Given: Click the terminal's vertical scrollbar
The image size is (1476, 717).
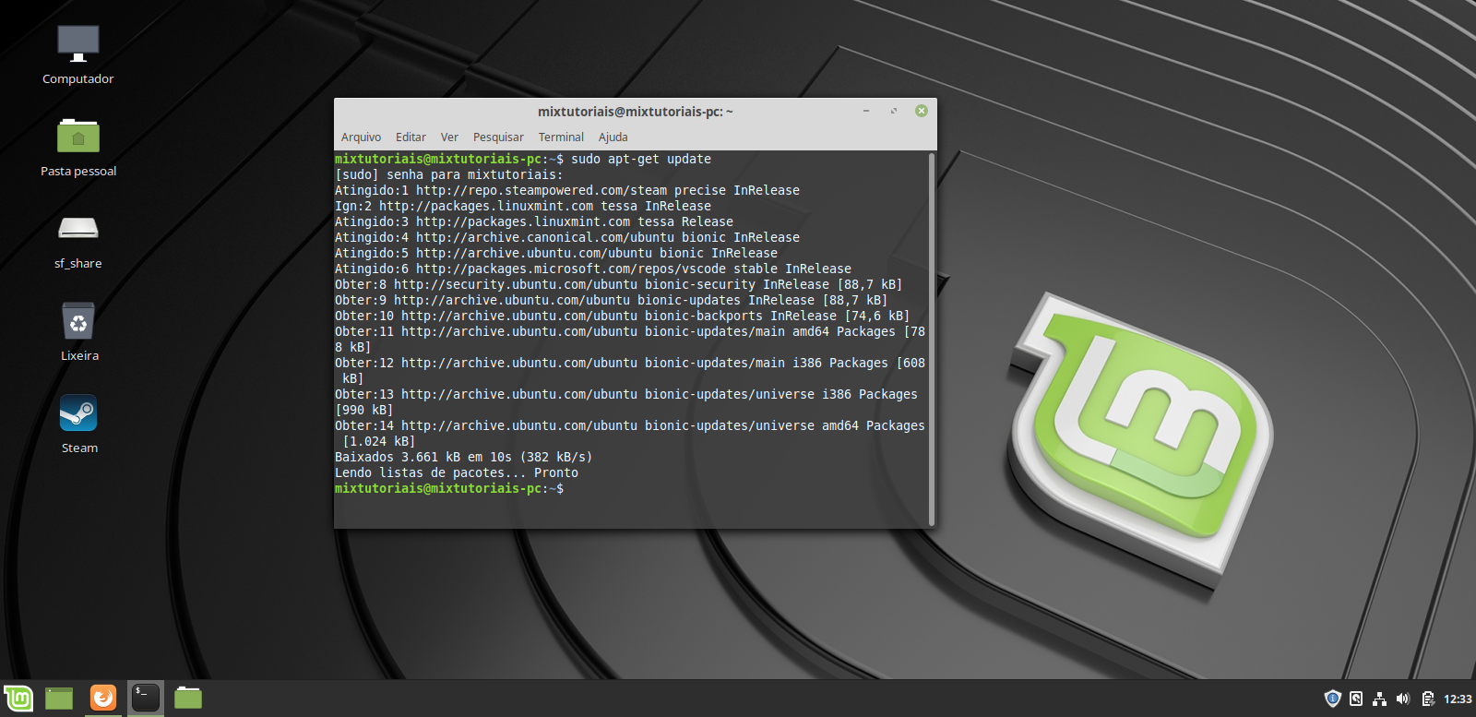Looking at the screenshot, I should click(x=932, y=339).
